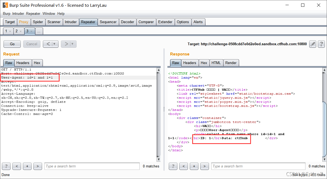Open dropdown arrow of the back history button
Screen dimensions: 327x179
[55, 44]
